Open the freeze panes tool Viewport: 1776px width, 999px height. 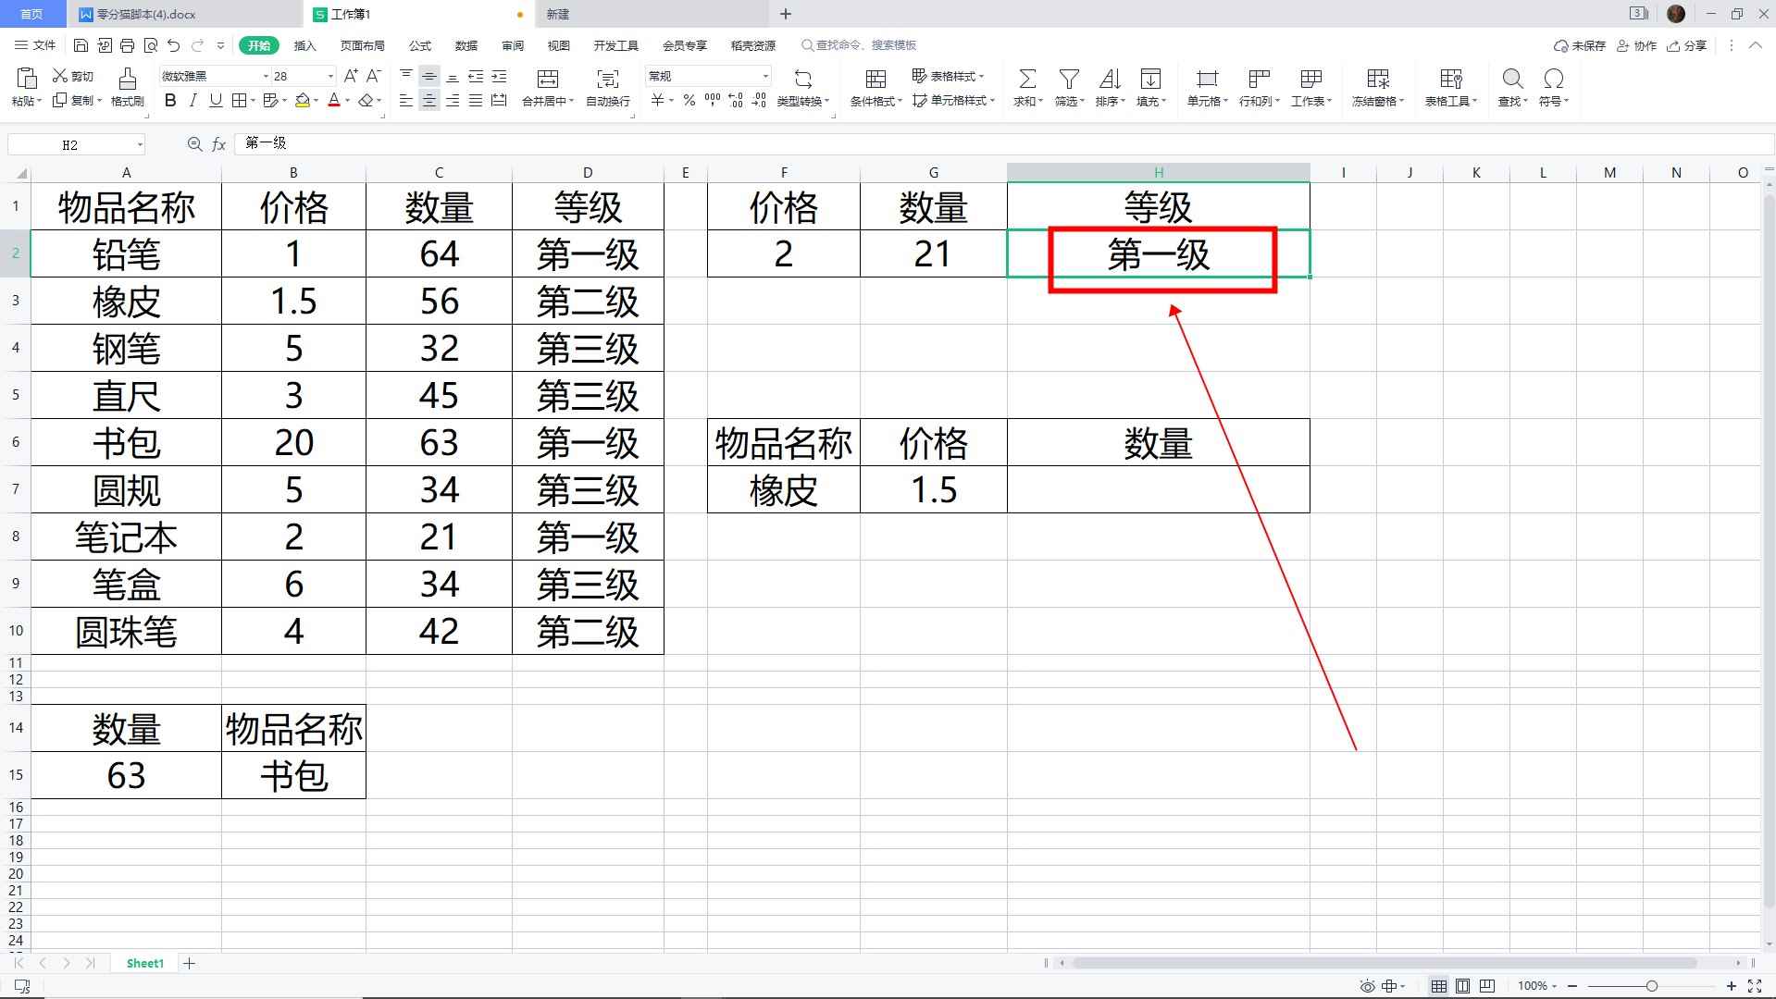1376,88
